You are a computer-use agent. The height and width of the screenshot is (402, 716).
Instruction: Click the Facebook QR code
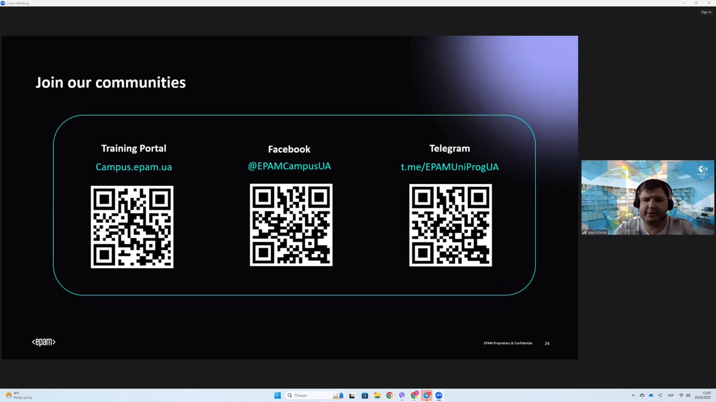tap(291, 225)
